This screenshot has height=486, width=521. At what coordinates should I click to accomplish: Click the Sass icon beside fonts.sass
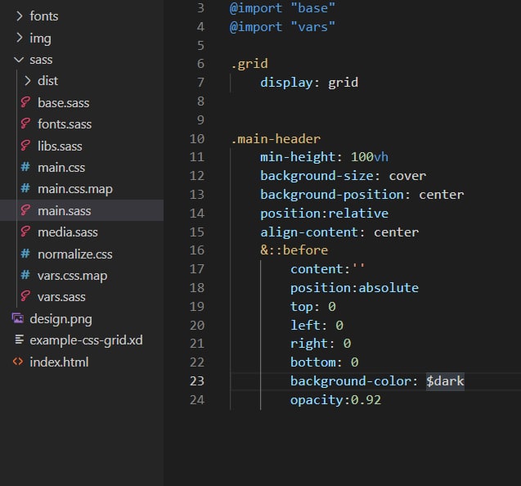coord(25,124)
